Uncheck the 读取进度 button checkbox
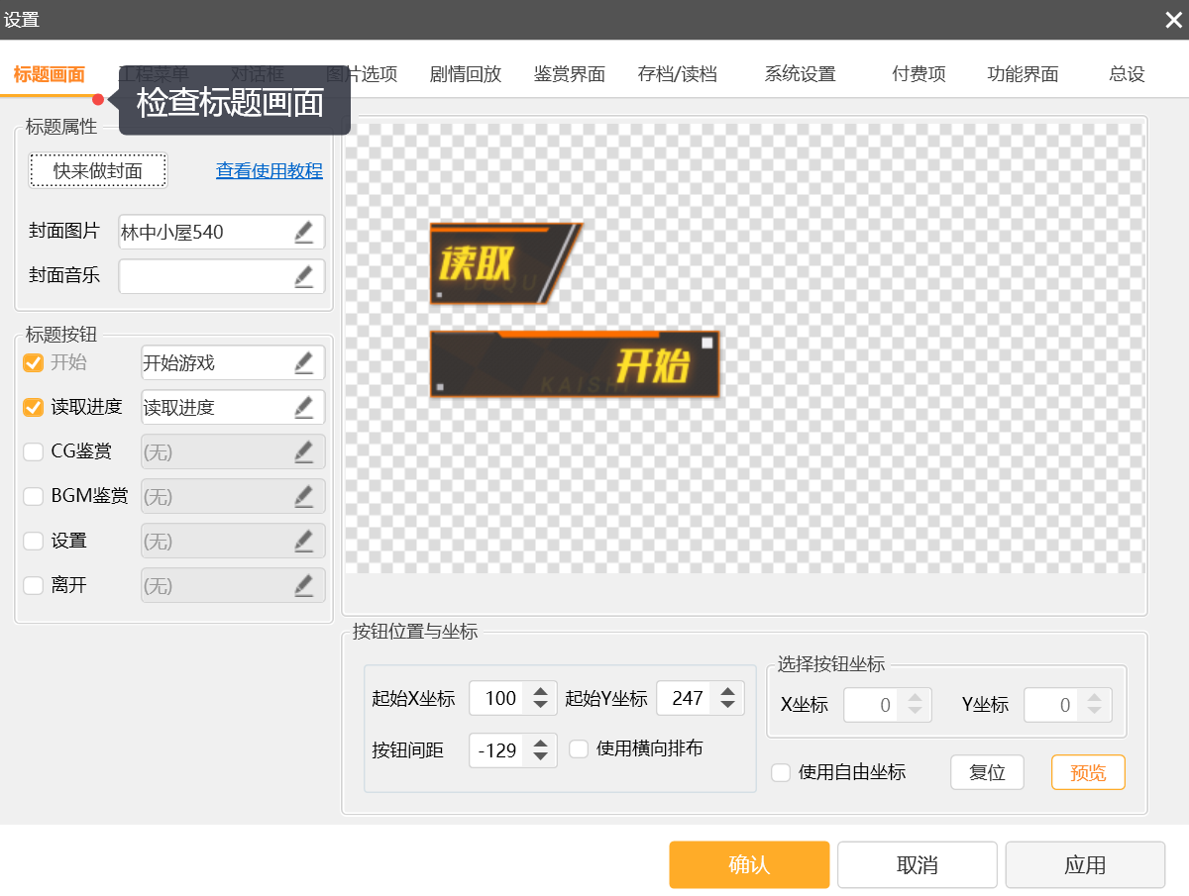The height and width of the screenshot is (896, 1189). [34, 408]
